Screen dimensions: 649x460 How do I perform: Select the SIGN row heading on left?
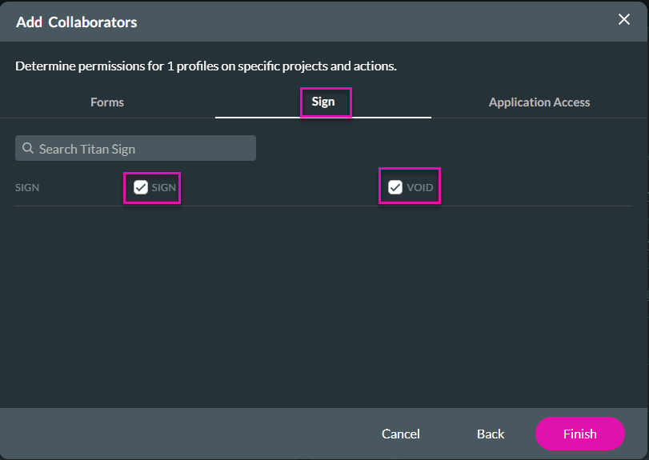click(27, 188)
